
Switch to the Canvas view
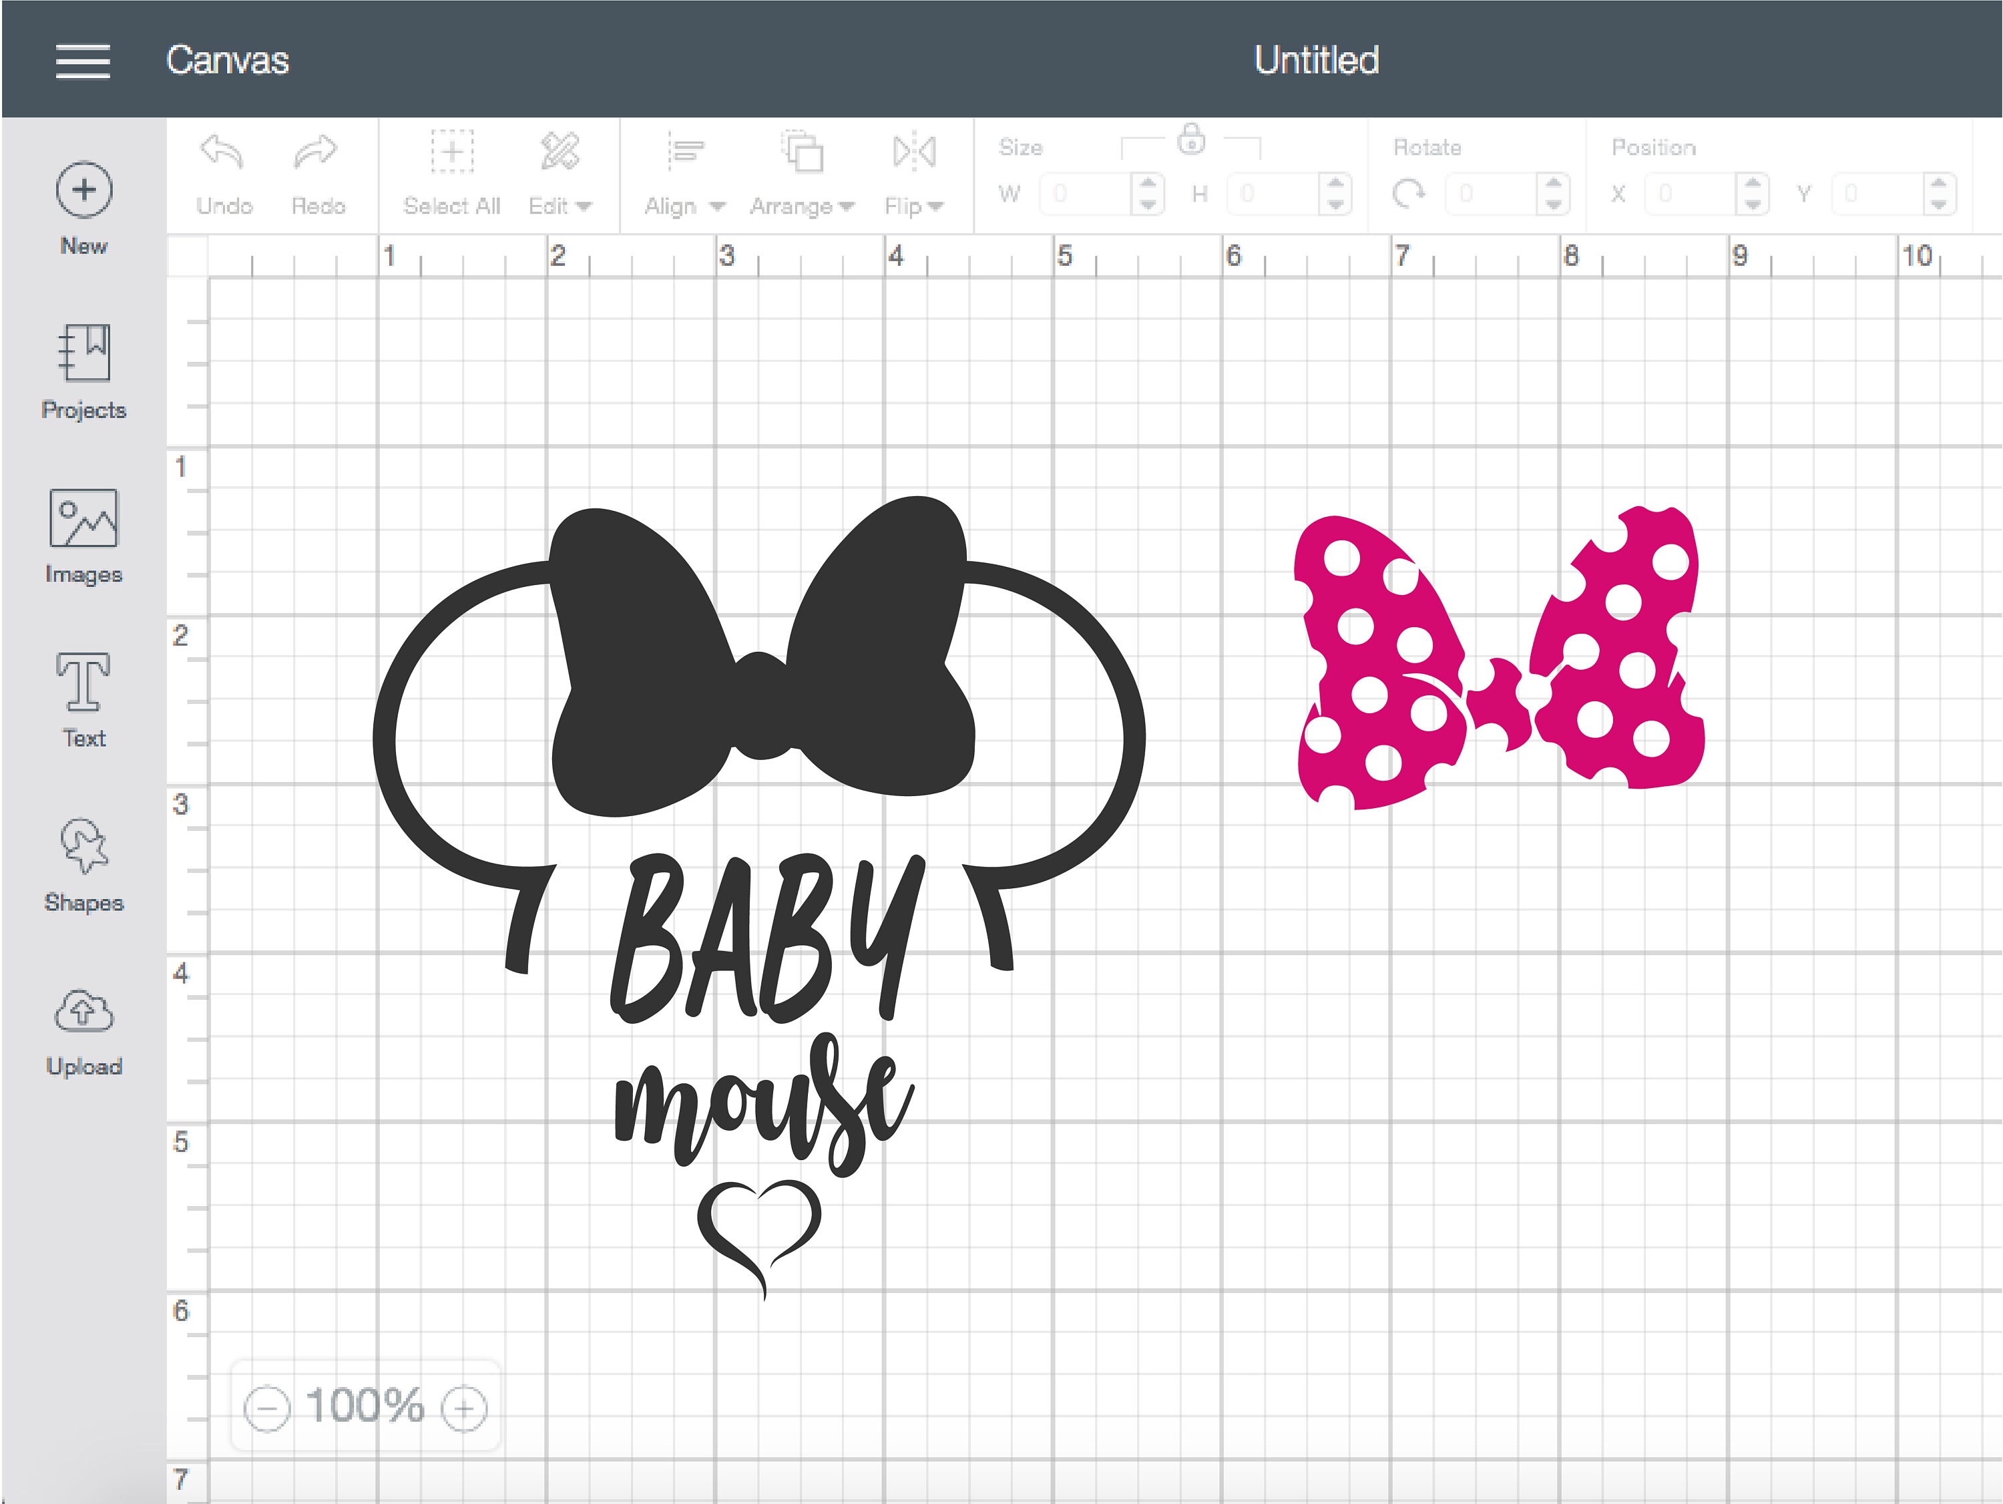point(228,60)
